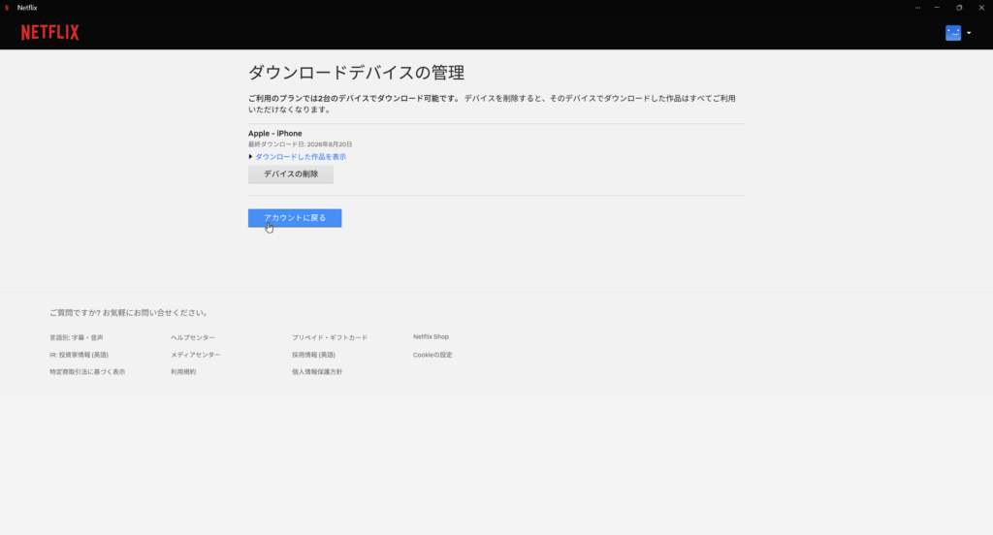Open 特定商取引法に基づく表示 footer link
This screenshot has height=535, width=993.
87,371
